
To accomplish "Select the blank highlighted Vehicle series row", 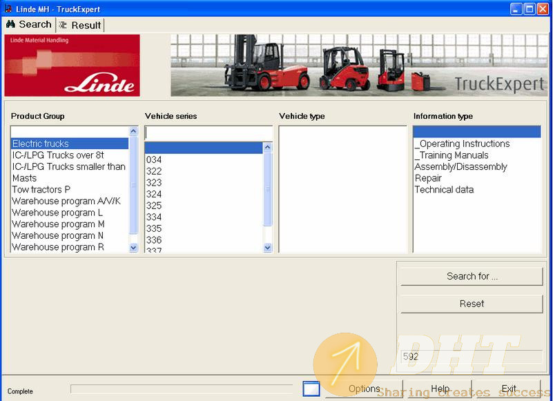I will pyautogui.click(x=204, y=148).
